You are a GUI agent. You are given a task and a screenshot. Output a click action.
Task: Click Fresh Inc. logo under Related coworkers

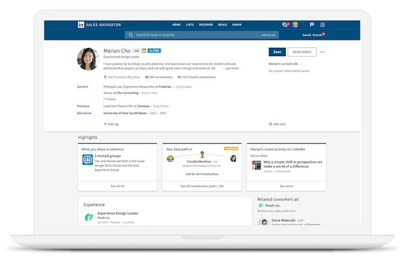261,206
